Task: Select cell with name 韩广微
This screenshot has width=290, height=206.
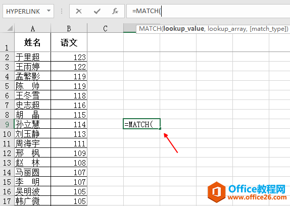Action: click(32, 201)
